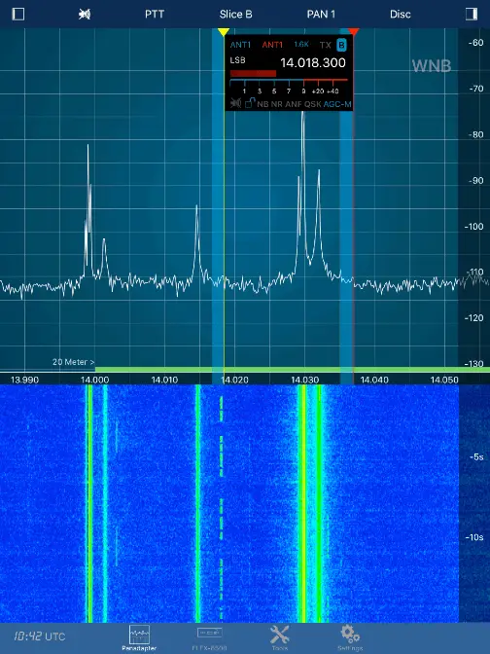Toggle NB noise blanker on slice
Viewport: 490px width, 654px height.
pyautogui.click(x=262, y=104)
